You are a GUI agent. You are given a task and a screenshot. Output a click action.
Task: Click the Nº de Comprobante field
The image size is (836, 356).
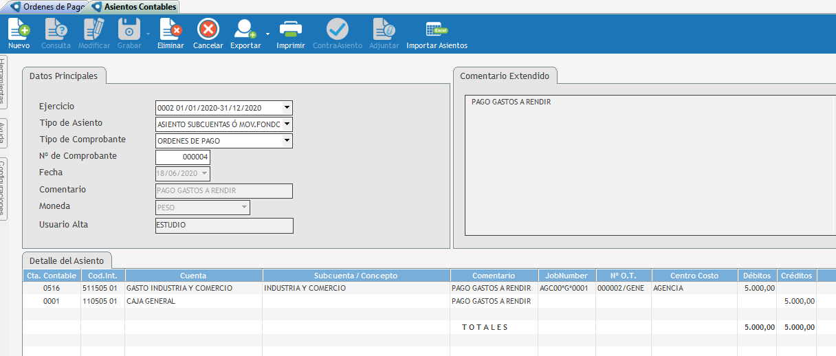182,157
